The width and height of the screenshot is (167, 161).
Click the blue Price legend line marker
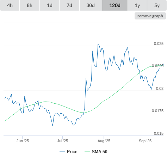[x=62, y=152]
